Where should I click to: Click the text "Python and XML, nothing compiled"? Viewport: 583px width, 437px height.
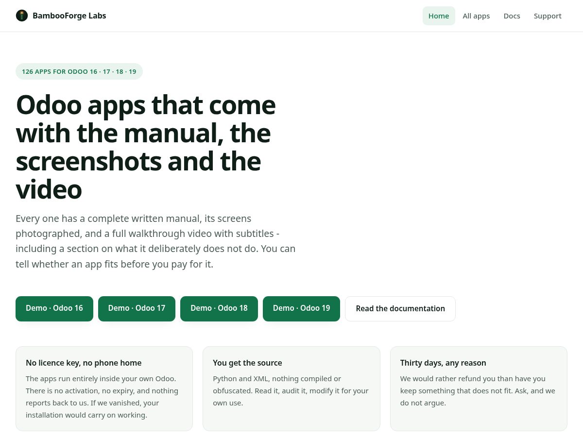click(291, 390)
